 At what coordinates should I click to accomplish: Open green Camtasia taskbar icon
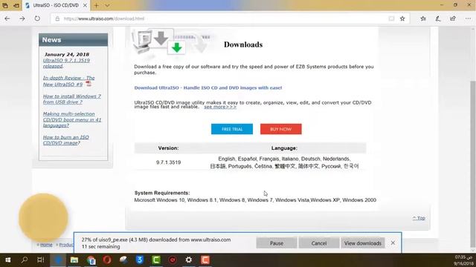[156, 260]
